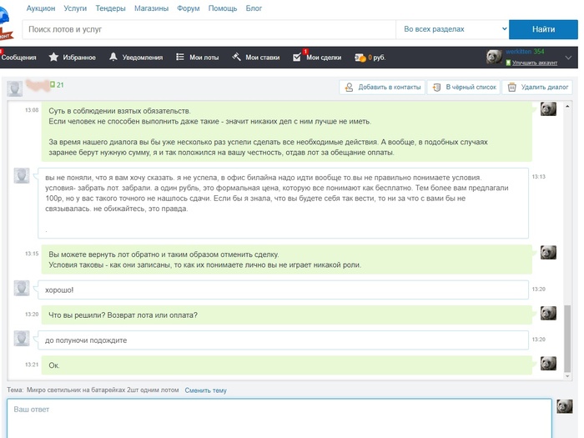Click the panda avatar by the 13:08 message

click(548, 108)
